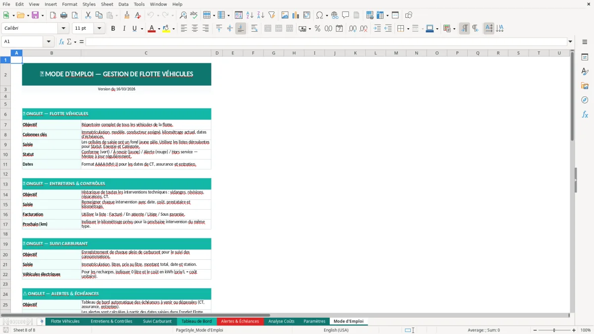Switch to the Tableau de Bord sheet tab
The image size is (594, 334).
point(197,321)
